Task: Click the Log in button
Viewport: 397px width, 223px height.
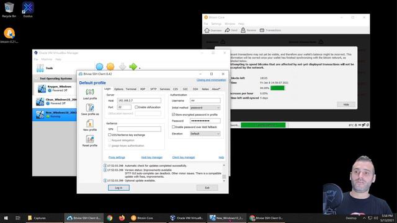Action: point(118,188)
